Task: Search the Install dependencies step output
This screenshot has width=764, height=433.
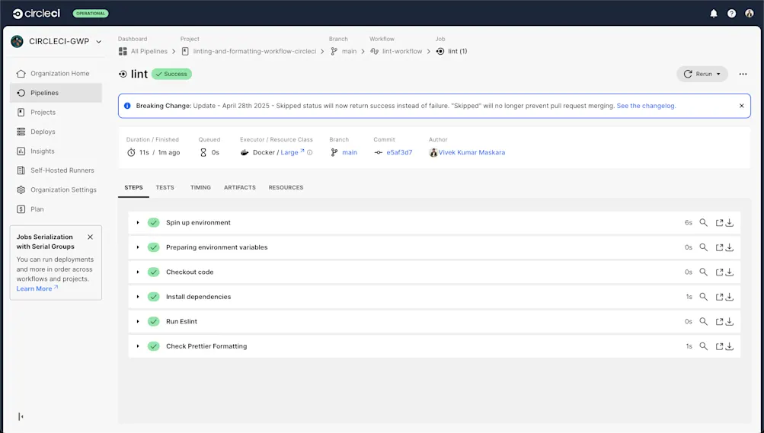Action: (x=703, y=297)
